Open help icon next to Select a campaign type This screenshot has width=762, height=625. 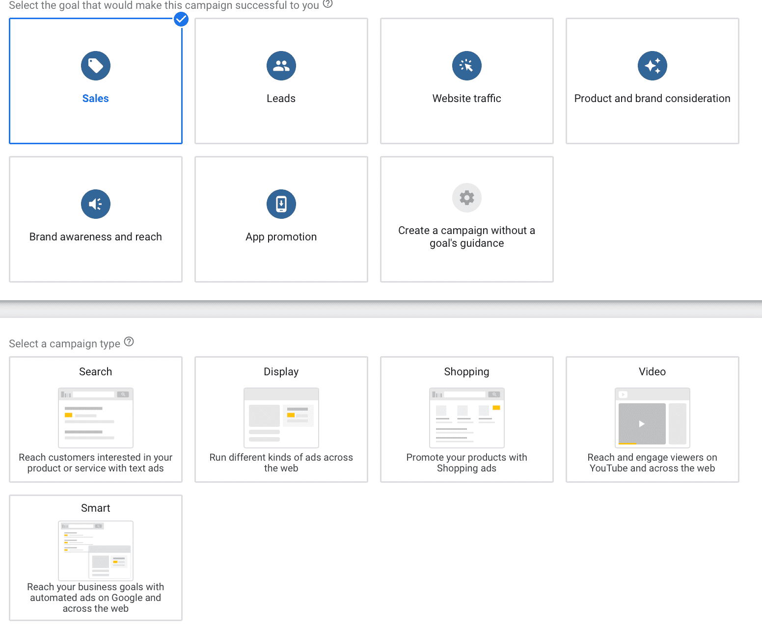pyautogui.click(x=129, y=342)
